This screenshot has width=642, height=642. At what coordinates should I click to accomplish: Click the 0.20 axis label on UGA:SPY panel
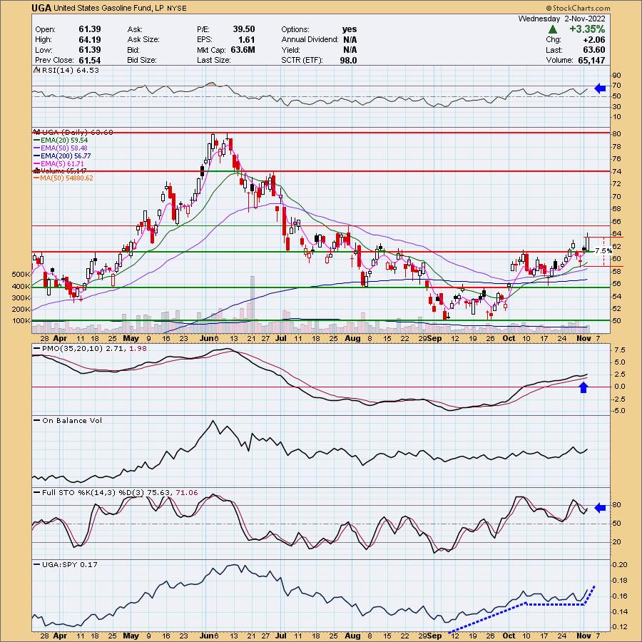(x=621, y=565)
